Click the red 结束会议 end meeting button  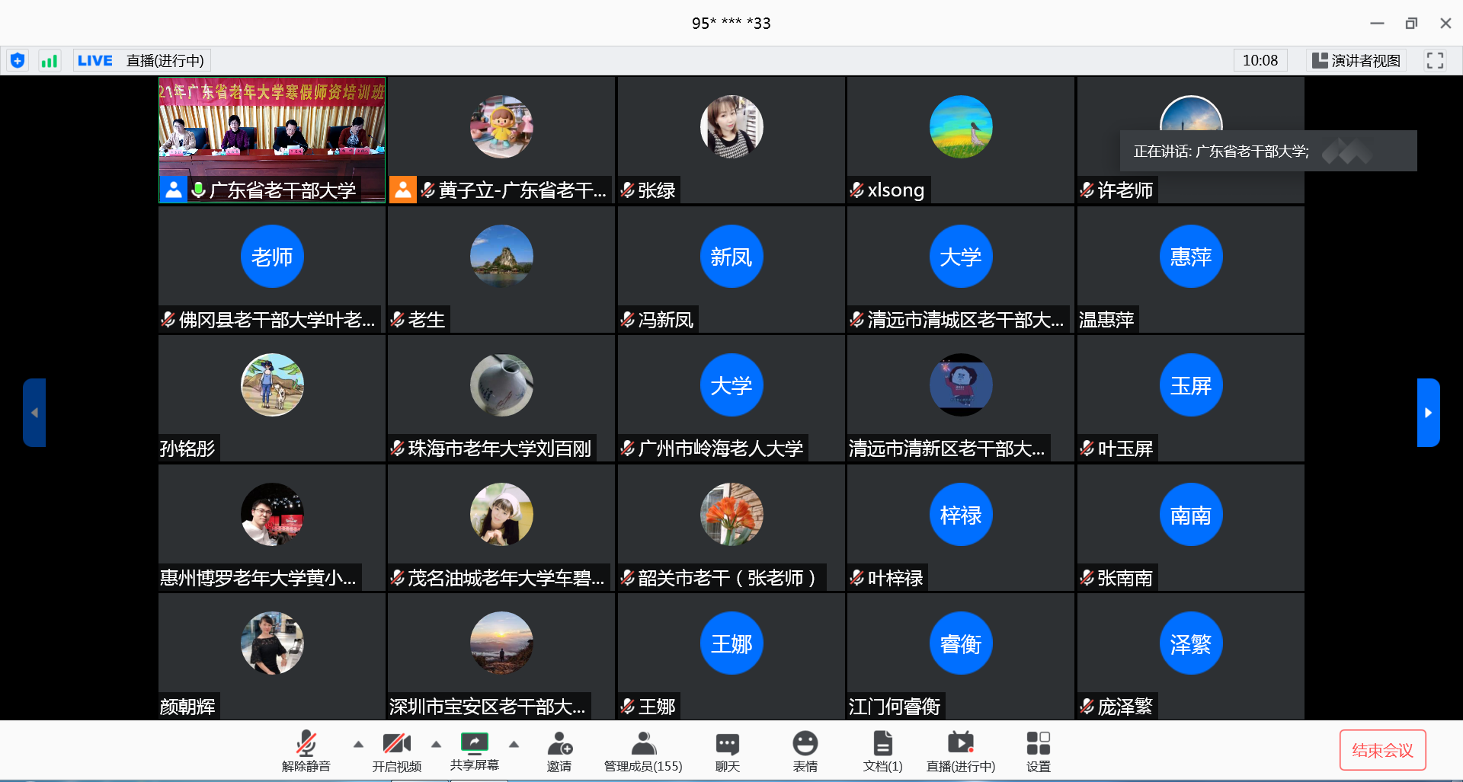tap(1383, 750)
